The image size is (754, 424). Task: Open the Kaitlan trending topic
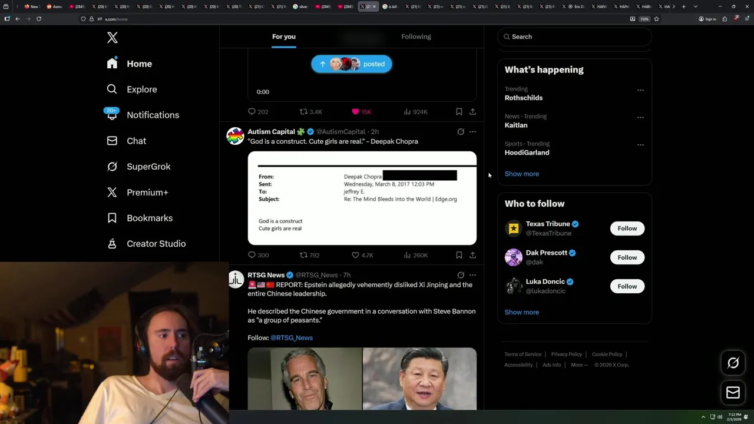point(516,125)
